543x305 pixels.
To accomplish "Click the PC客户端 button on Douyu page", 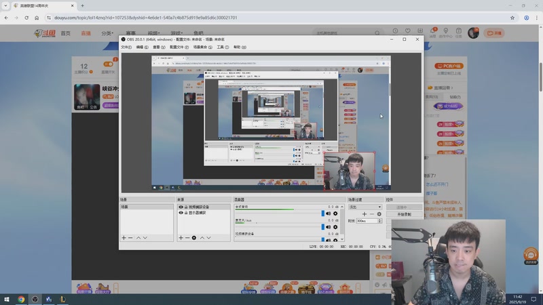I will (x=449, y=66).
